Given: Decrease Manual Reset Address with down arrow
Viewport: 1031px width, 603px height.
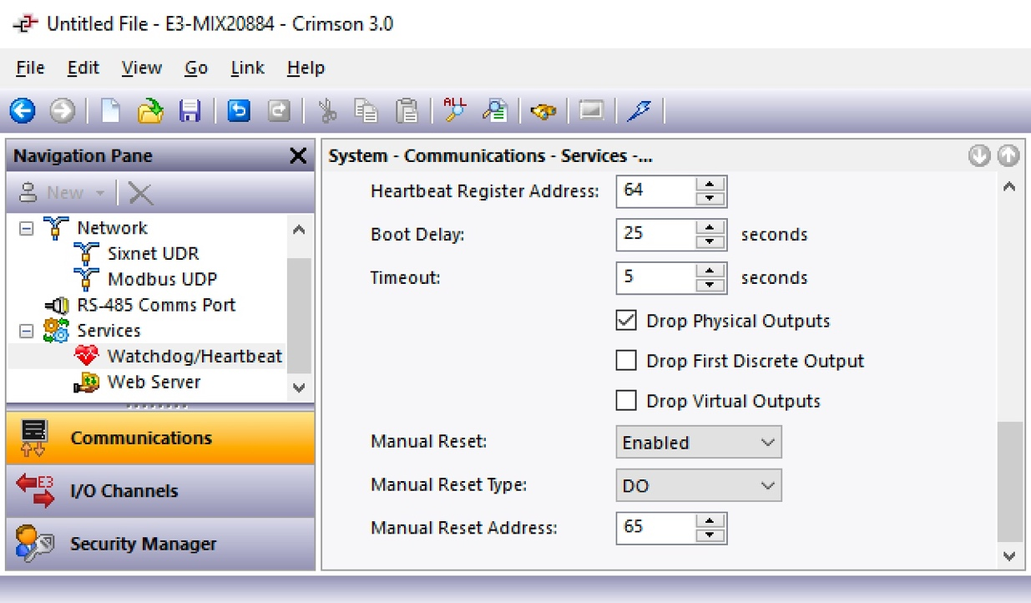Looking at the screenshot, I should click(x=710, y=536).
